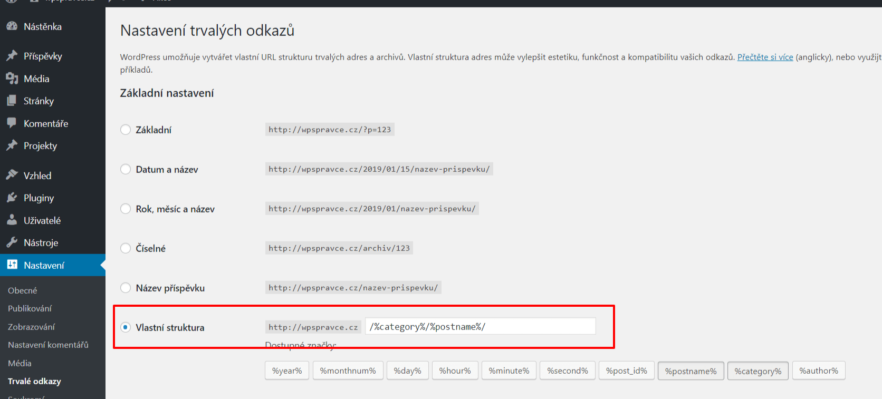Screen dimensions: 882x399
Task: Click the 2019/01/15/nazev-prispevku example URL
Action: pyautogui.click(x=379, y=169)
